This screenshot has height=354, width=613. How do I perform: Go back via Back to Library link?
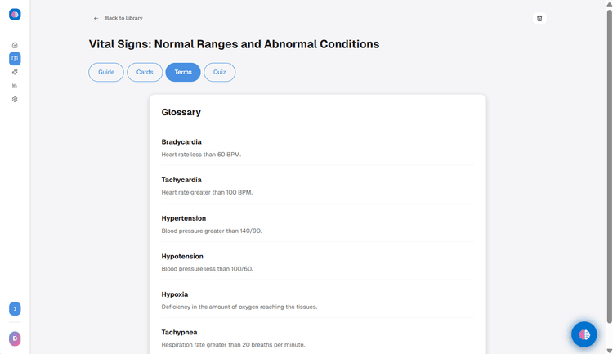click(123, 18)
